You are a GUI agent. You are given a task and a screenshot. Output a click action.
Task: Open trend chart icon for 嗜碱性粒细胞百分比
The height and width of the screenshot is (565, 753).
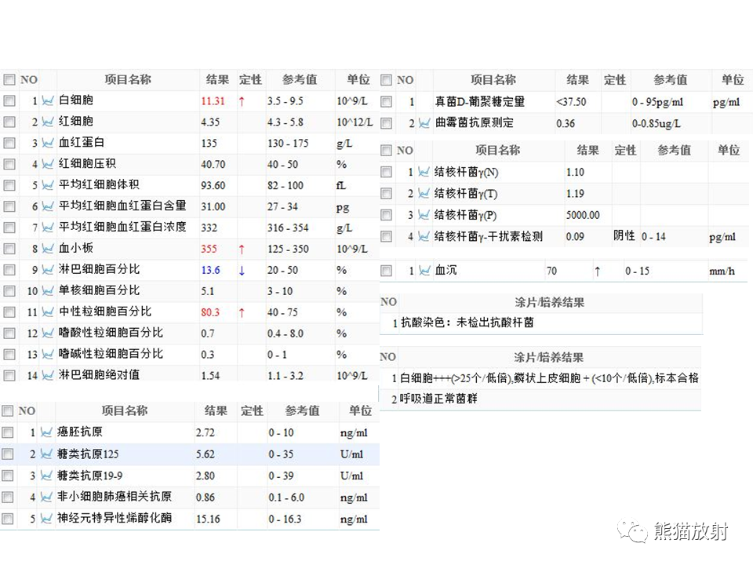(48, 355)
